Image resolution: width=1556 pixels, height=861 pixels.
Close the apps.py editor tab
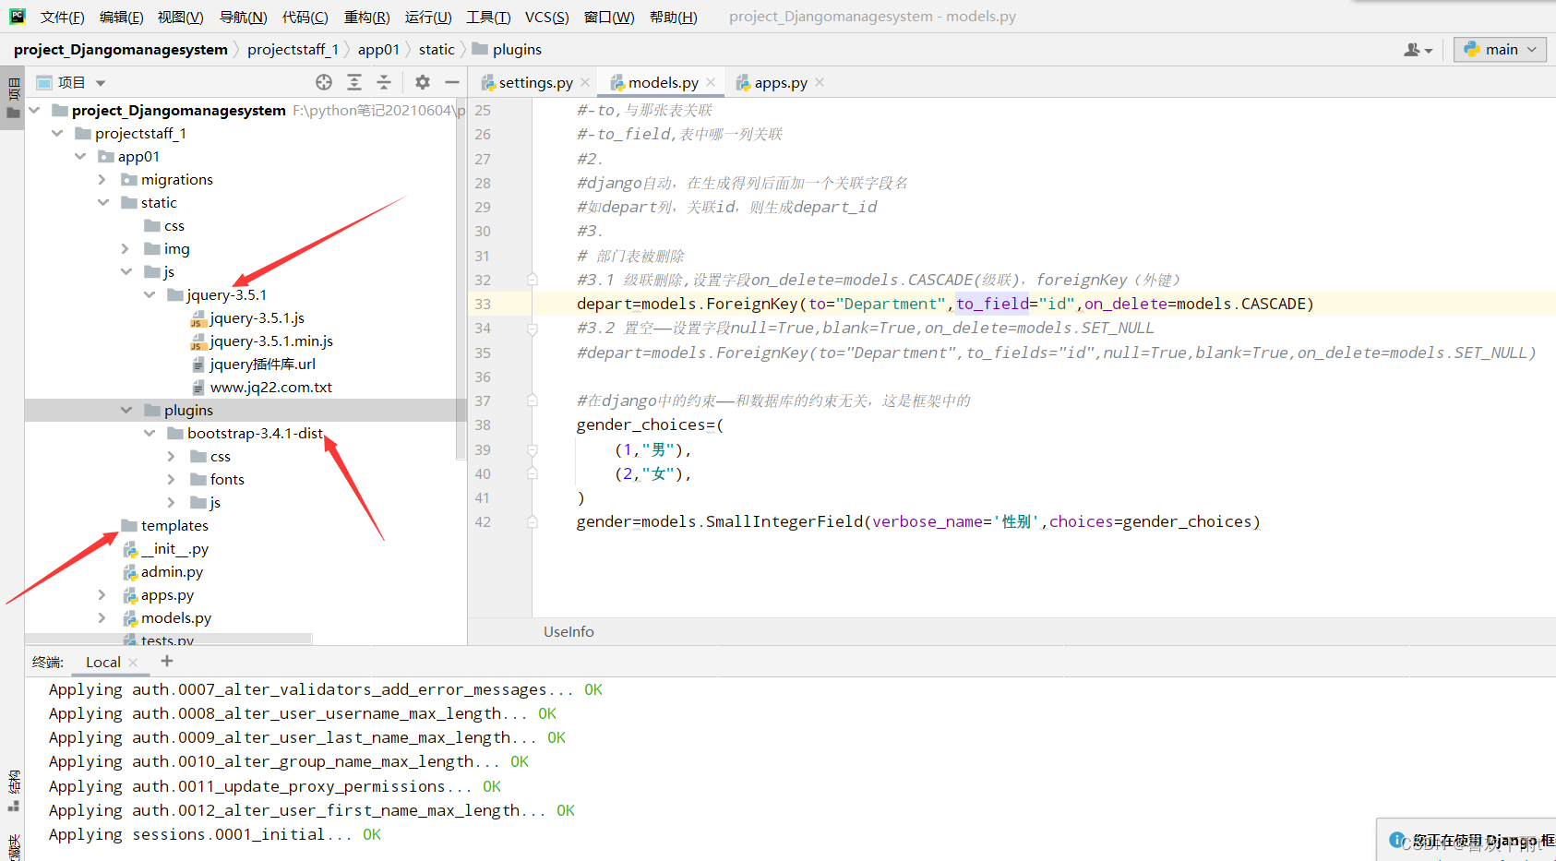coord(820,82)
